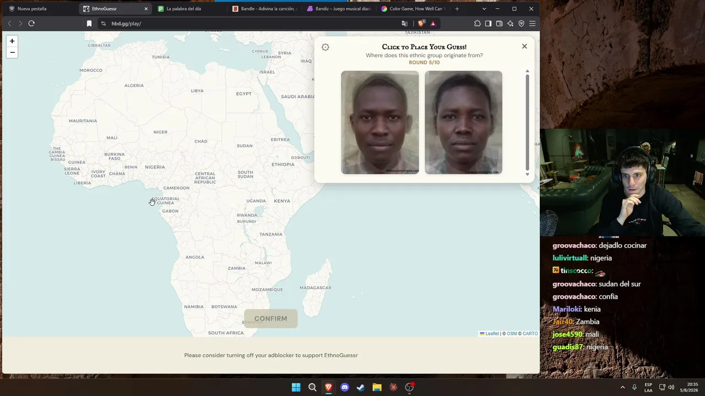Open Leo AI assistant icon

pos(511,24)
